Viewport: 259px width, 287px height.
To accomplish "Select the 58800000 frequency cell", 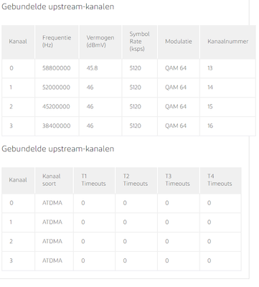I will tap(57, 68).
